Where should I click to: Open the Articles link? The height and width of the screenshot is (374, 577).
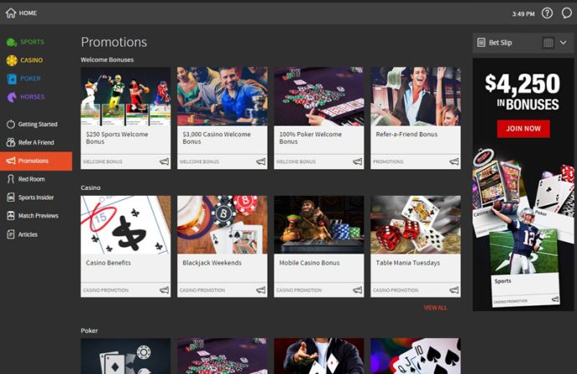pyautogui.click(x=28, y=234)
